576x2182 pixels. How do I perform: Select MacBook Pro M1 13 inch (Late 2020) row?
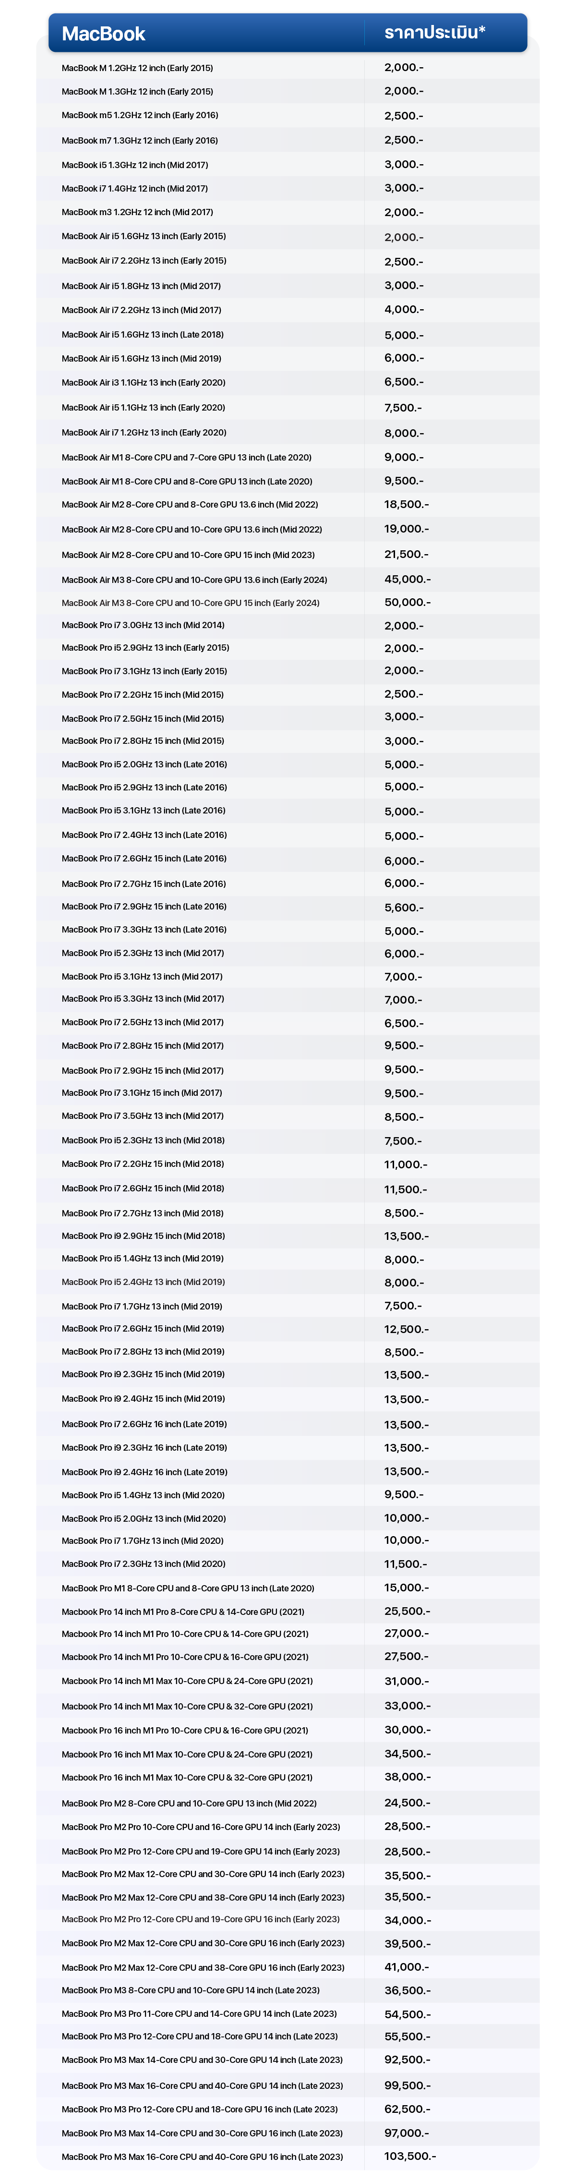[x=188, y=1588]
